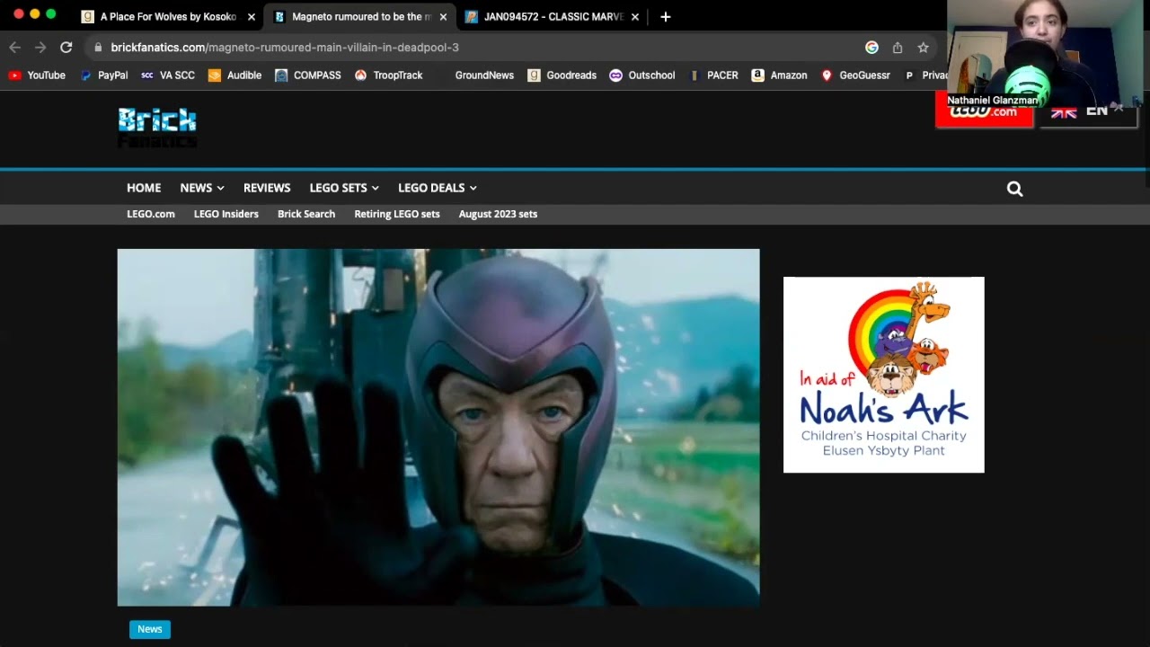Click the Noah's Ark charity banner

point(884,375)
